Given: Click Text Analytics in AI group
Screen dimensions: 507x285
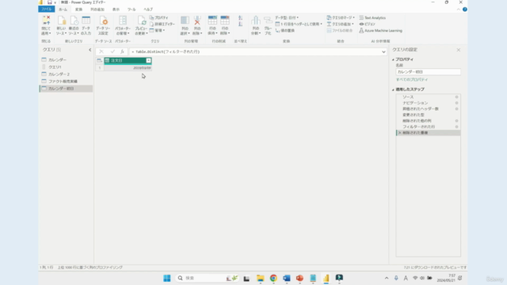Looking at the screenshot, I should click(x=372, y=17).
